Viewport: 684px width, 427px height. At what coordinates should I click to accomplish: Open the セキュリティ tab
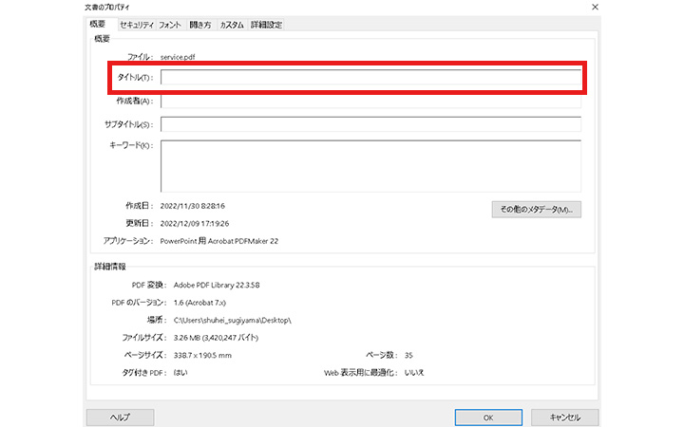137,25
